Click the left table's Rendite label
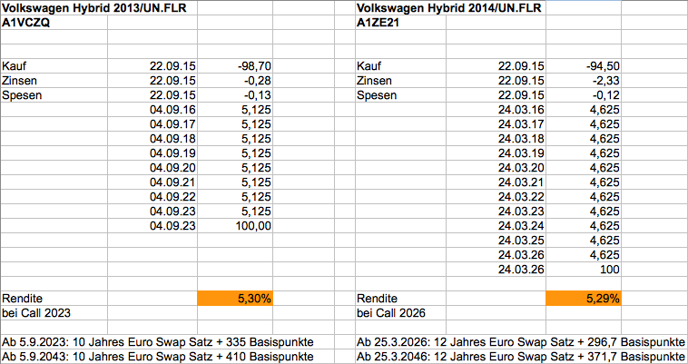Screen dimensions: 688x364 [23, 299]
